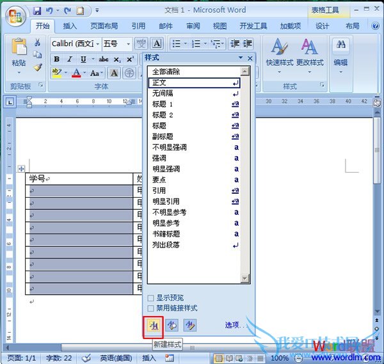Apply character shading
Viewport: 384px width, 364px height.
(x=114, y=73)
